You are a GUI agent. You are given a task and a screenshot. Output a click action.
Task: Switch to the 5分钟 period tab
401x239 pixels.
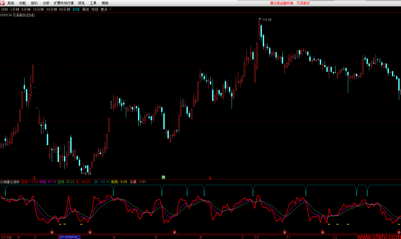click(26, 9)
